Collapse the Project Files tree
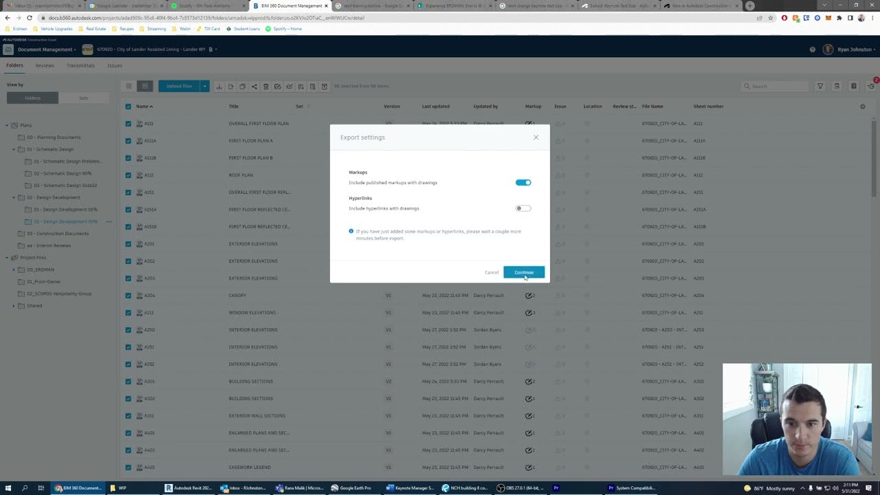Image resolution: width=880 pixels, height=495 pixels. (x=7, y=258)
